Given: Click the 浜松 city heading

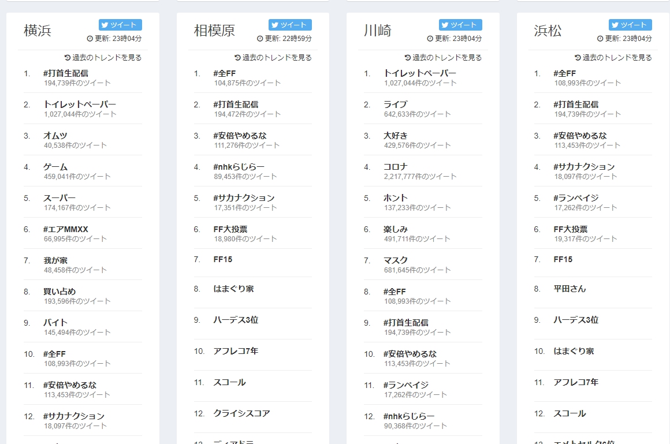Looking at the screenshot, I should (x=548, y=31).
